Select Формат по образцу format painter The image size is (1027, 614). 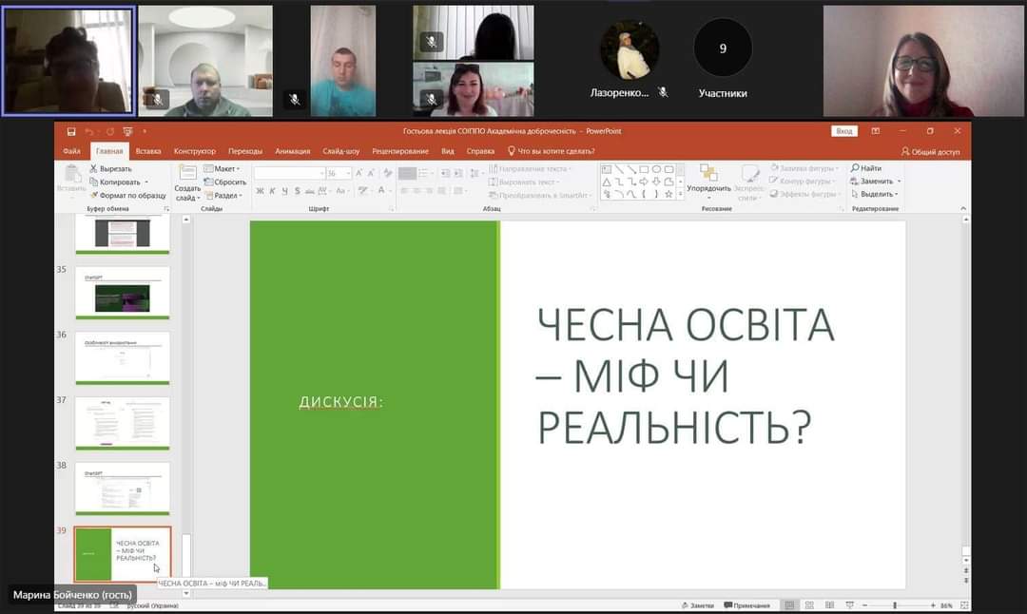tap(127, 195)
